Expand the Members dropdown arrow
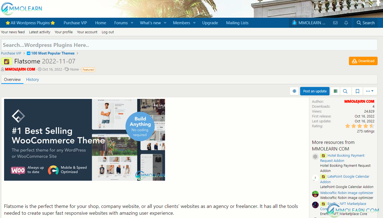Viewport: 383px width, 218px height. pyautogui.click(x=194, y=23)
